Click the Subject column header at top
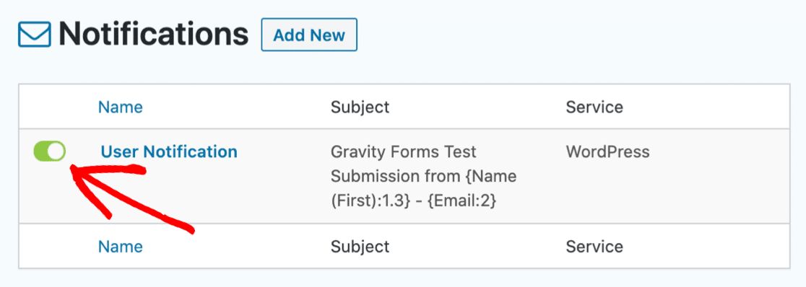This screenshot has width=806, height=287. (x=360, y=107)
